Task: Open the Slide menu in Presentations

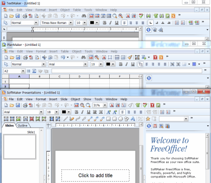Action: coord(64,99)
